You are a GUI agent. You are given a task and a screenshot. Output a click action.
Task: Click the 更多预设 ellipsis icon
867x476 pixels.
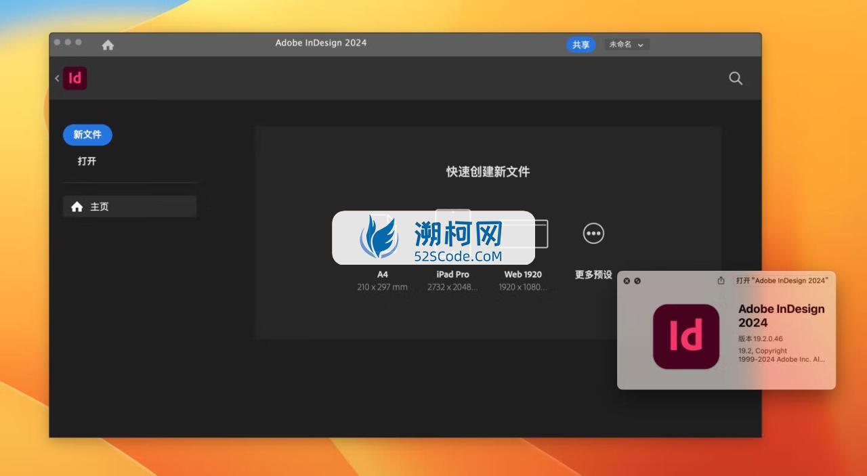pos(593,234)
